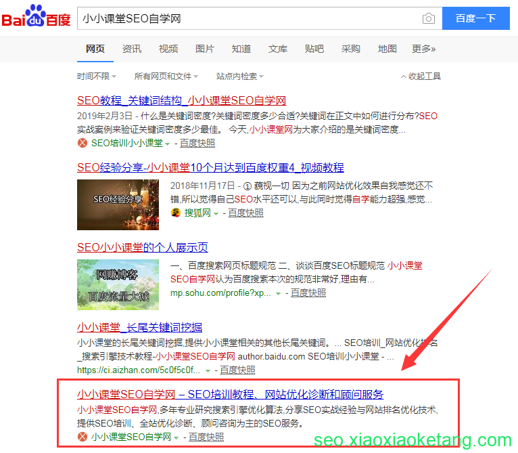Click the Baidu logo
518x453 pixels.
pos(36,16)
